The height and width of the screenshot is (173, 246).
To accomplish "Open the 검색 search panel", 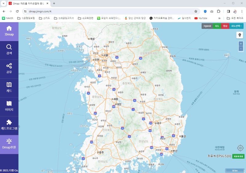I will click(x=9, y=50).
